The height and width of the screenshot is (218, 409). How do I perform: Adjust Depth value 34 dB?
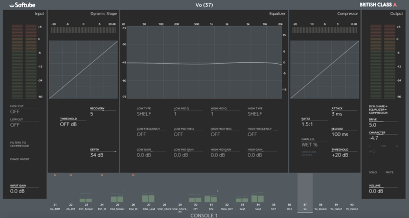click(103, 153)
